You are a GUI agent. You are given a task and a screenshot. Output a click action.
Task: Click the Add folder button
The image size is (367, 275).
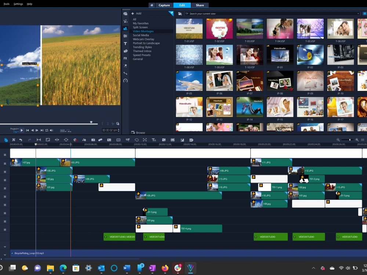(136, 14)
